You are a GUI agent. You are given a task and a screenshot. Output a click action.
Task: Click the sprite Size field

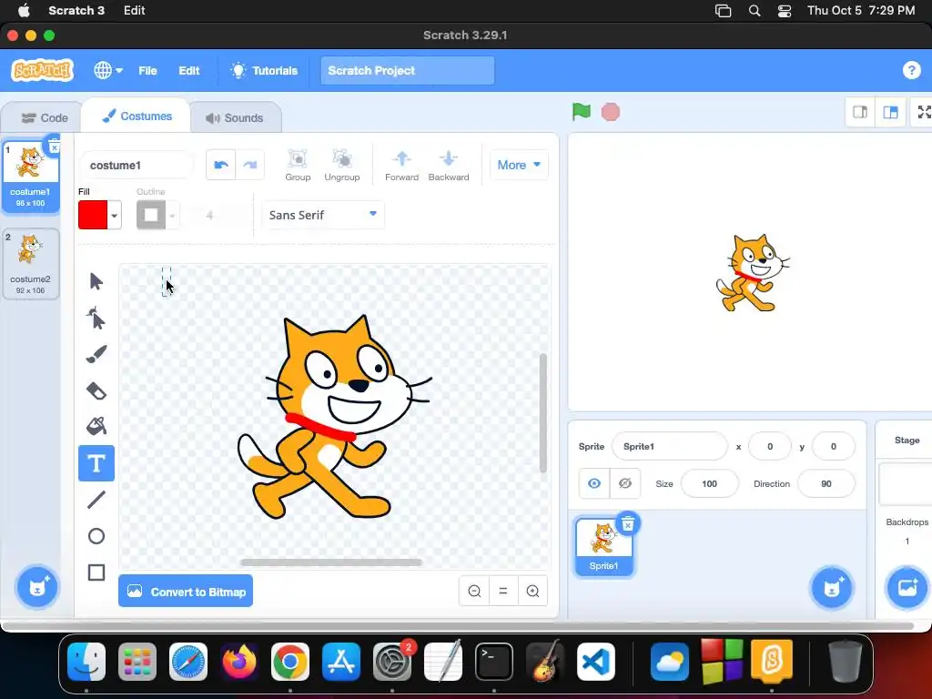(x=710, y=484)
